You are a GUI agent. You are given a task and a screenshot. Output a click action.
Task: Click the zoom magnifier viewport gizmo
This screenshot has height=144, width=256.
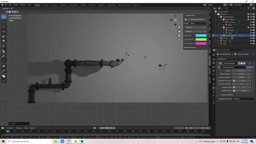click(179, 28)
